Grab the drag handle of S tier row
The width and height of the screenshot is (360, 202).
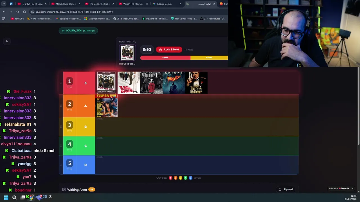pyautogui.click(x=61, y=83)
